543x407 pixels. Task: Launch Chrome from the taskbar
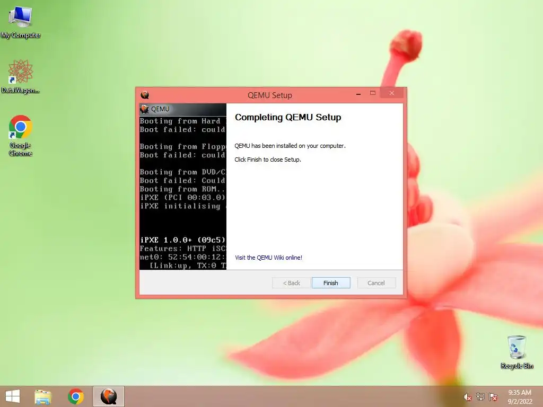(76, 396)
